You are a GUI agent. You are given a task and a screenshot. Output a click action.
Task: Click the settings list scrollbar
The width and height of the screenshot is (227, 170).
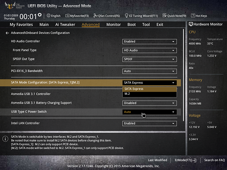point(183,75)
